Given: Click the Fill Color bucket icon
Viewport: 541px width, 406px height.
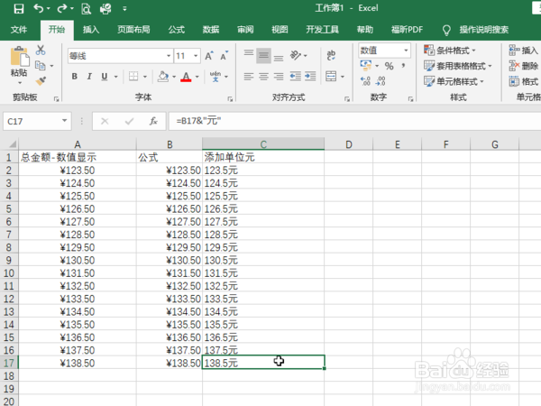Looking at the screenshot, I should point(163,77).
